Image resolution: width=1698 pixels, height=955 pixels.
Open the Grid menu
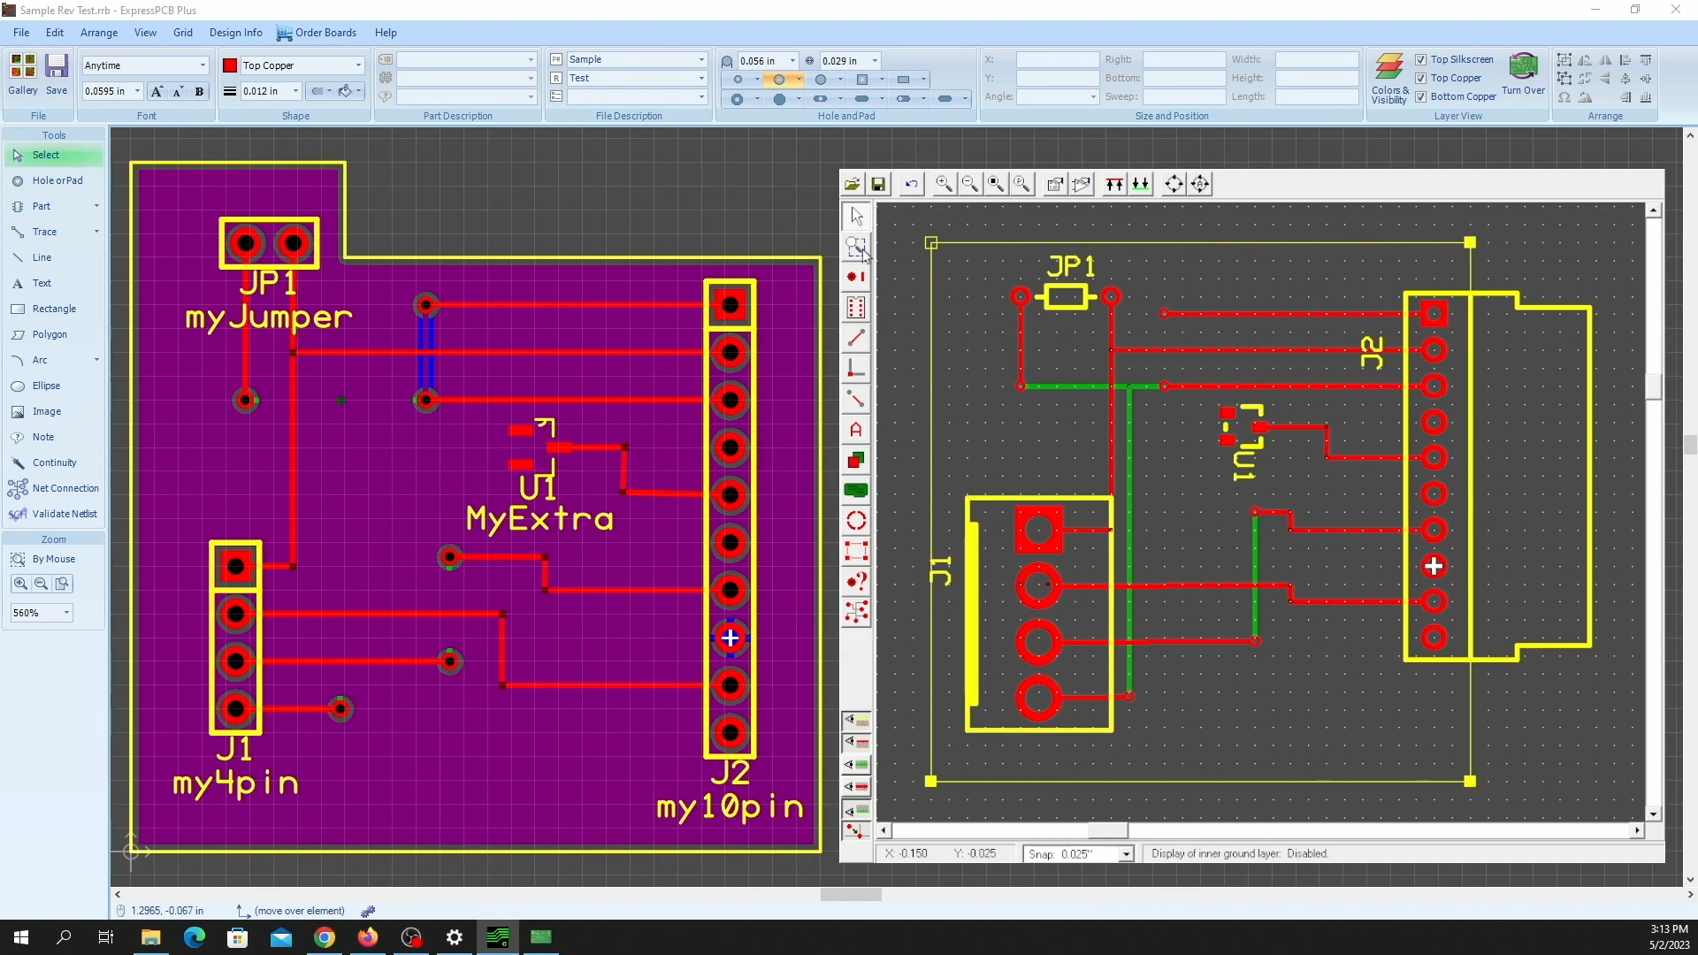[x=183, y=33]
